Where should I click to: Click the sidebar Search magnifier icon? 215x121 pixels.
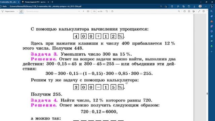[x=212, y=11]
